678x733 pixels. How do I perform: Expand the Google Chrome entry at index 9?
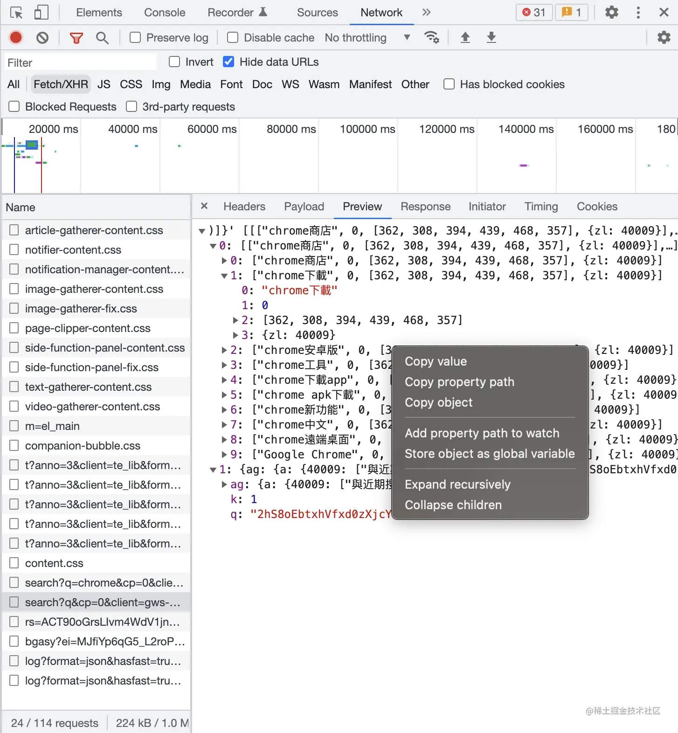pyautogui.click(x=224, y=455)
